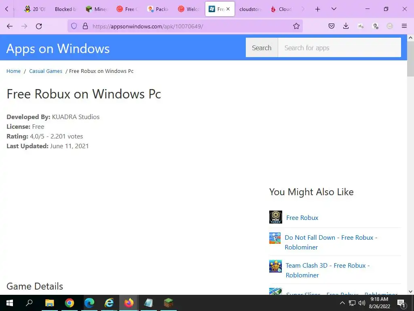This screenshot has width=414, height=311.
Task: Click the scrollbar up arrow
Action: click(x=410, y=38)
